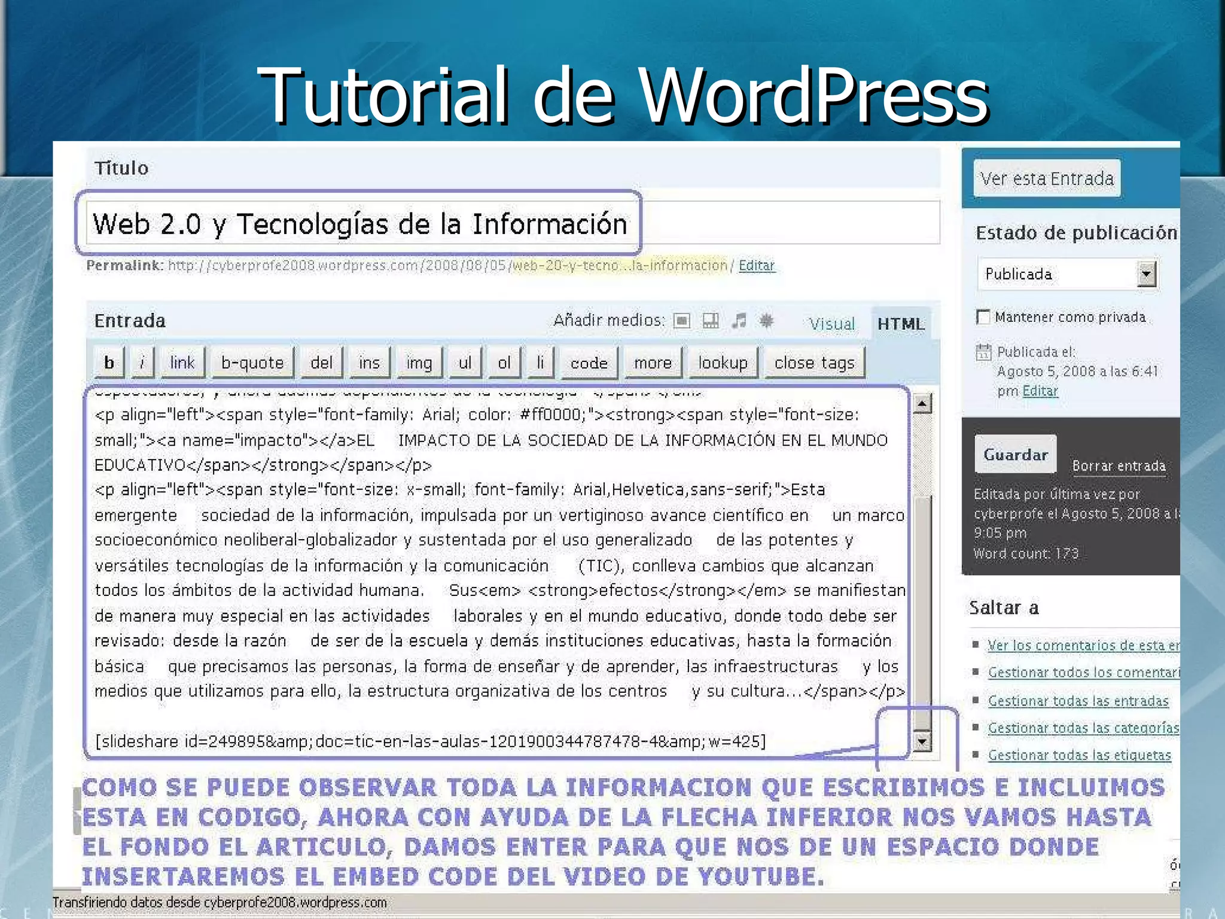Viewport: 1225px width, 919px height.
Task: Click the calendar icon beside Publicada el
Action: [x=983, y=352]
